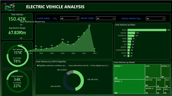Select the FORD bar in Make chart
The width and height of the screenshot is (172, 96).
pos(130,39)
